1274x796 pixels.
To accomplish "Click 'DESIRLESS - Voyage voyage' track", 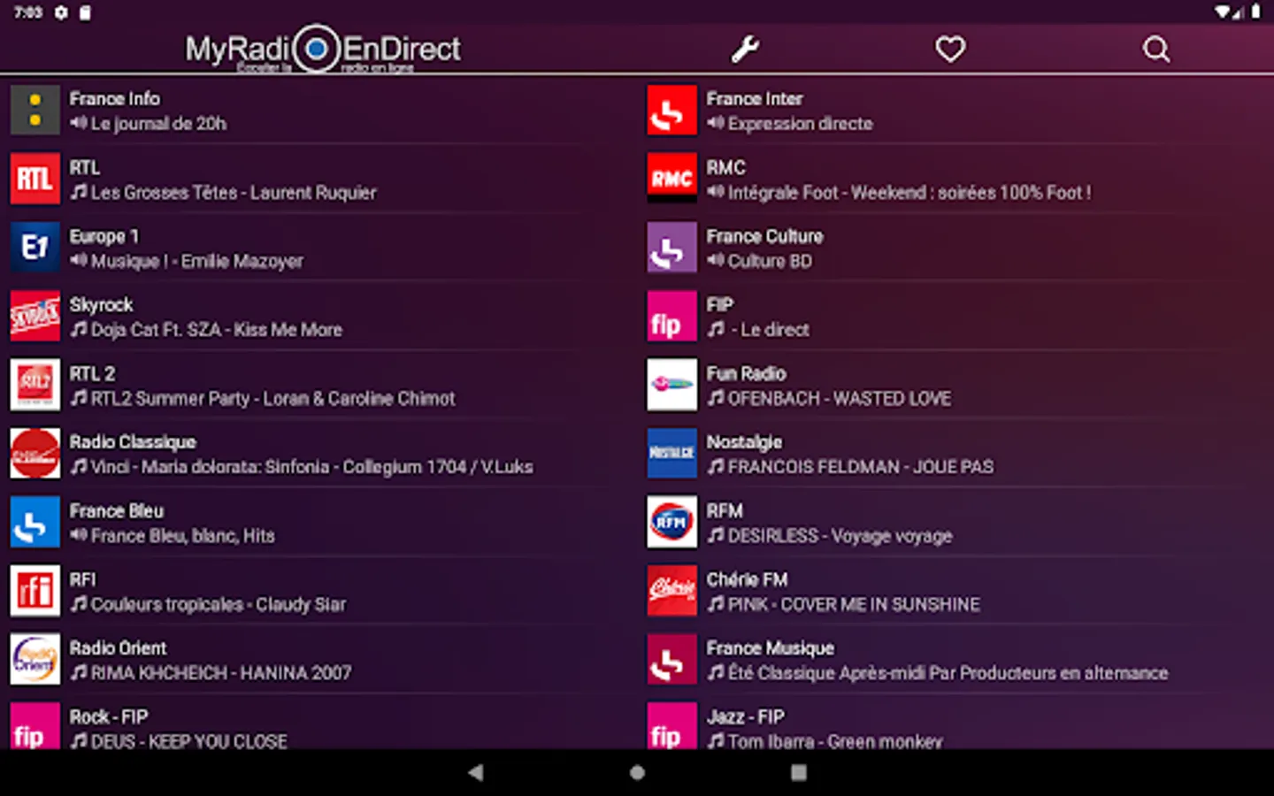I will (840, 536).
